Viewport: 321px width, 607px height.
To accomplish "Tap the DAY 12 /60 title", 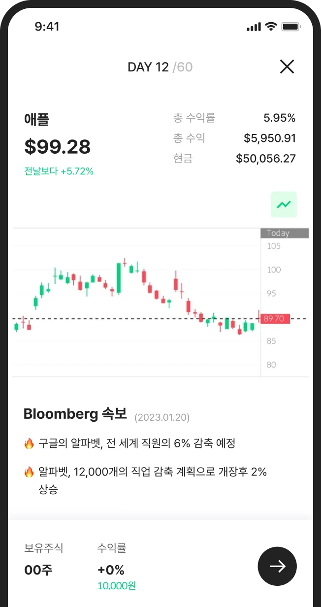I will point(160,67).
